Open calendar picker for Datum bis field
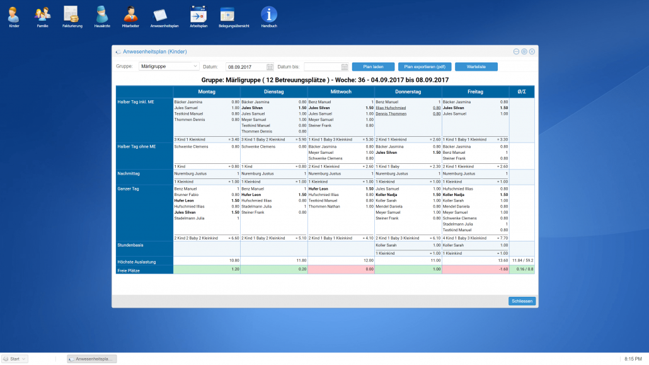The height and width of the screenshot is (365, 649). pyautogui.click(x=345, y=67)
